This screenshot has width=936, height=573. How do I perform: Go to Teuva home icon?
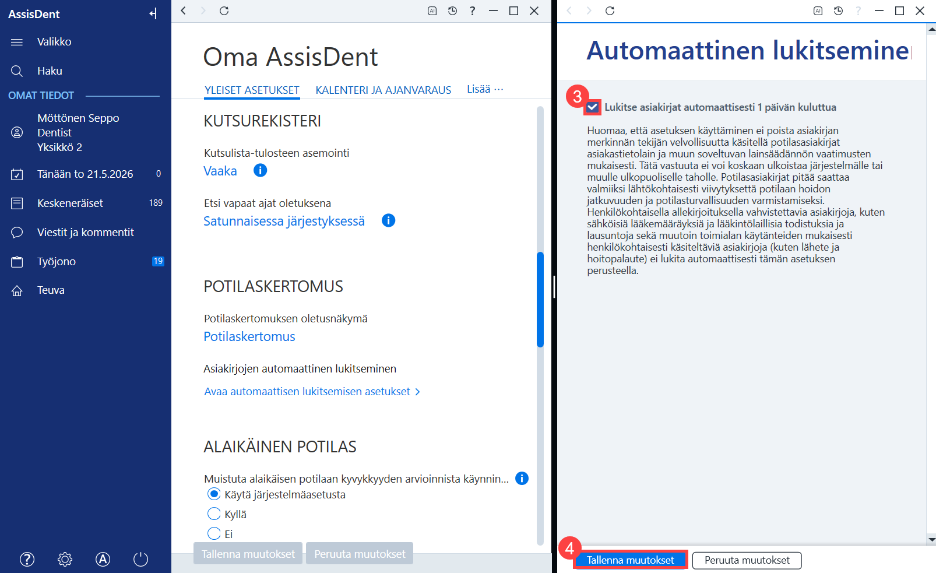17,290
